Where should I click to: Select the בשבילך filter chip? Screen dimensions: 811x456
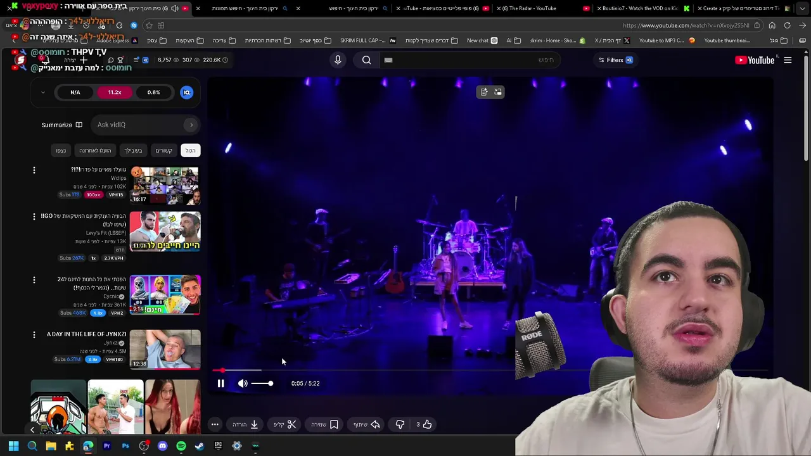[x=133, y=150]
